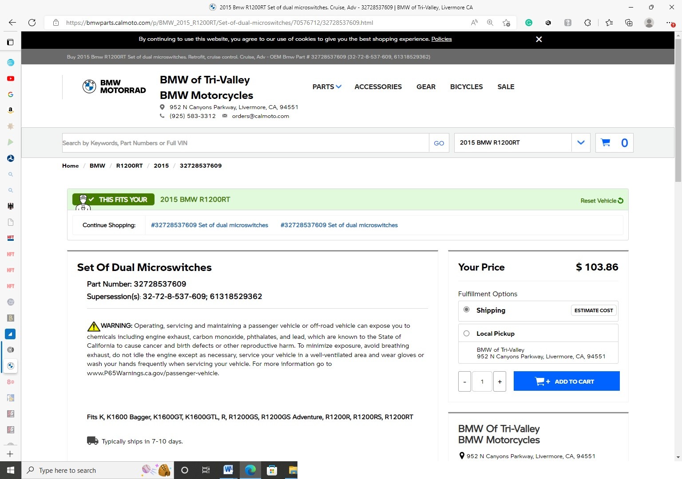Go to the Home breadcrumb

(70, 165)
